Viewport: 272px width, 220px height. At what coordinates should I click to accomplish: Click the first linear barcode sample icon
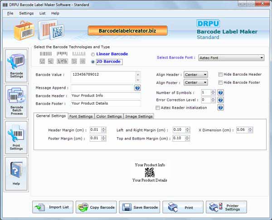click(x=46, y=54)
